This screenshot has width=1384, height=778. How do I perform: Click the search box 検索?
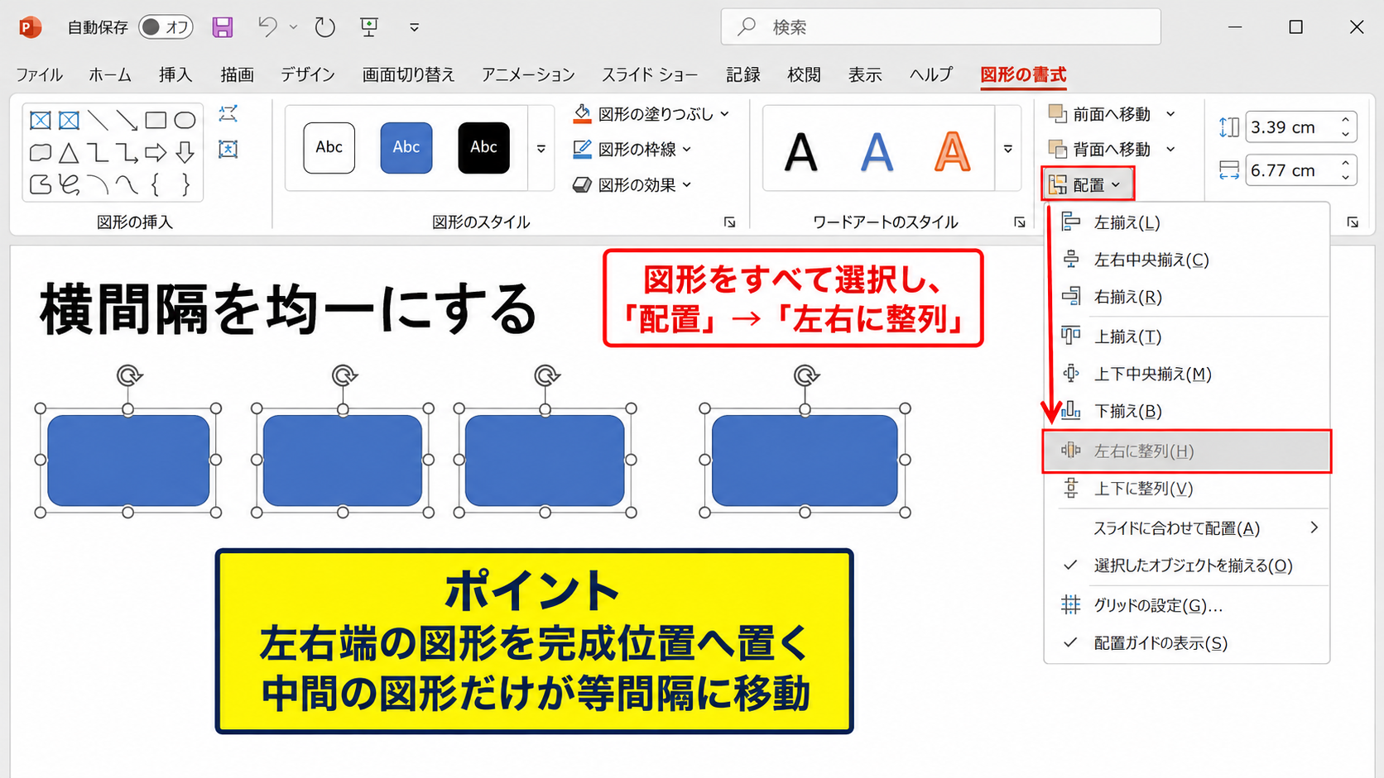(x=940, y=27)
